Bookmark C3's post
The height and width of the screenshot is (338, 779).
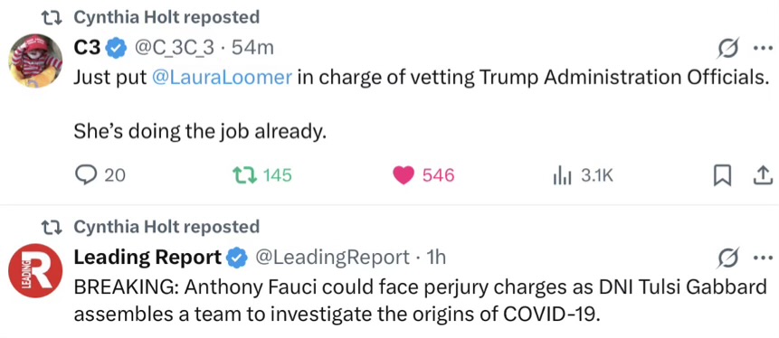722,174
